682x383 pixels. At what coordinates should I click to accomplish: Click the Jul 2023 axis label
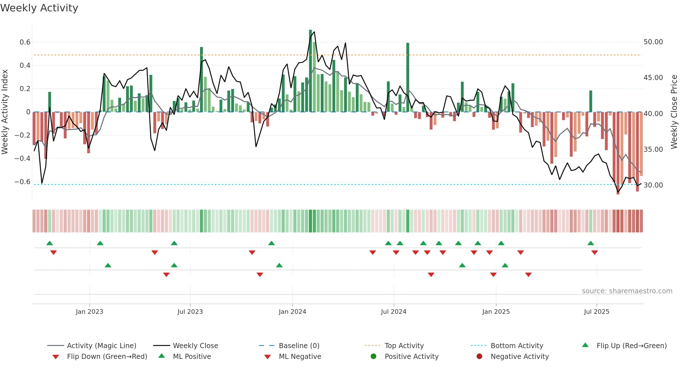(190, 312)
